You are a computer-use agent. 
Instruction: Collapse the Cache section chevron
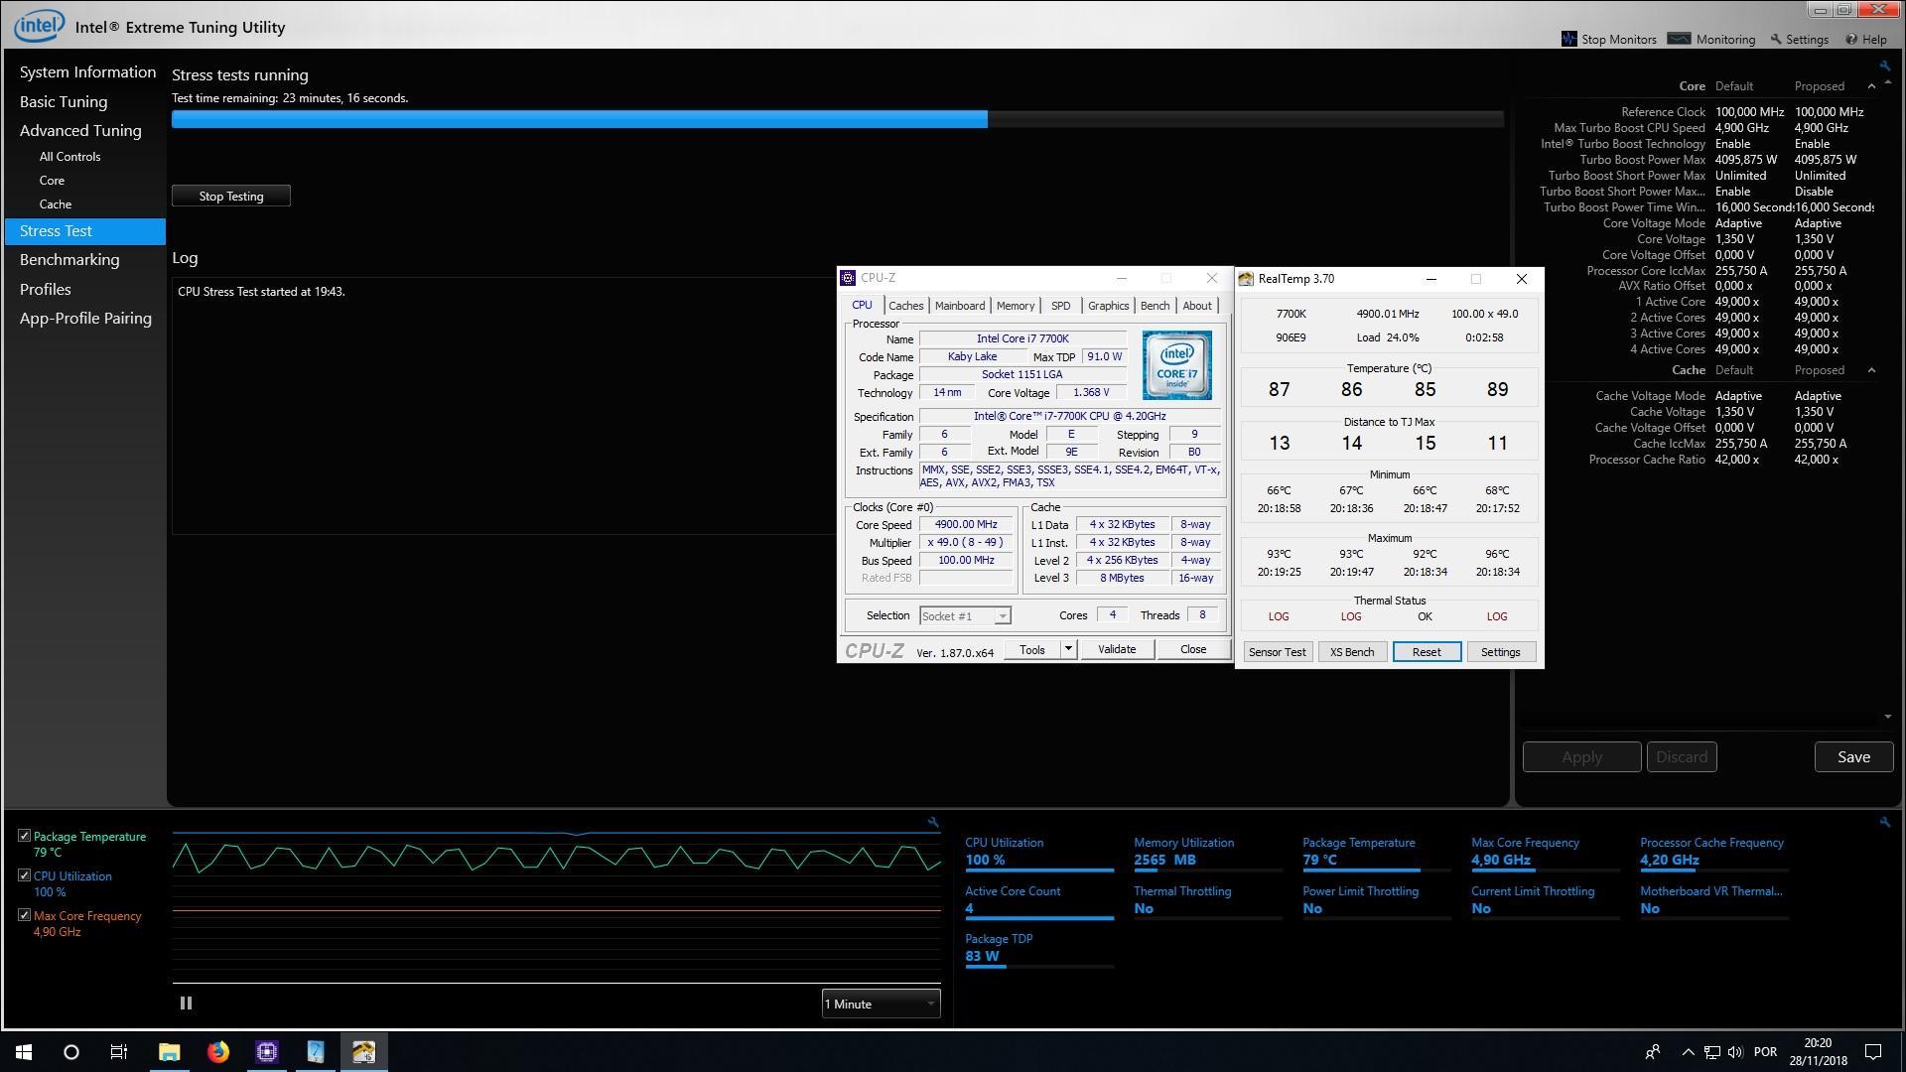click(x=1872, y=370)
